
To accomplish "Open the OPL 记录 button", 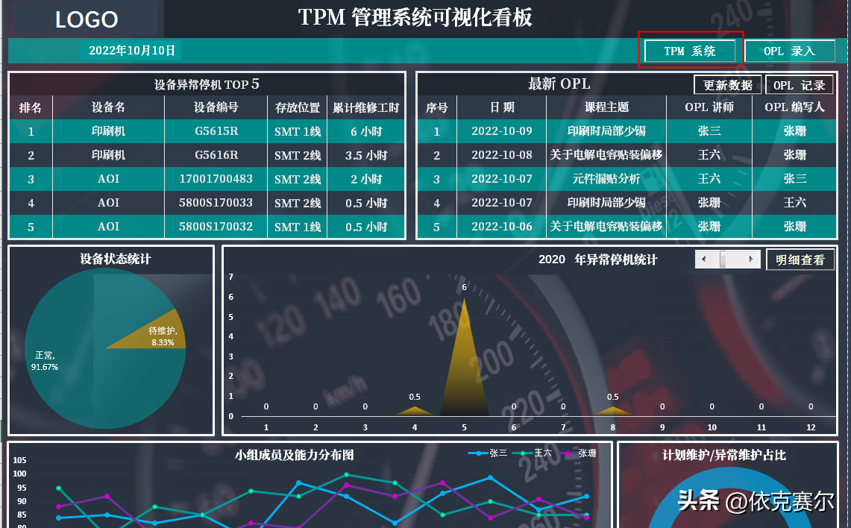I will 799,85.
